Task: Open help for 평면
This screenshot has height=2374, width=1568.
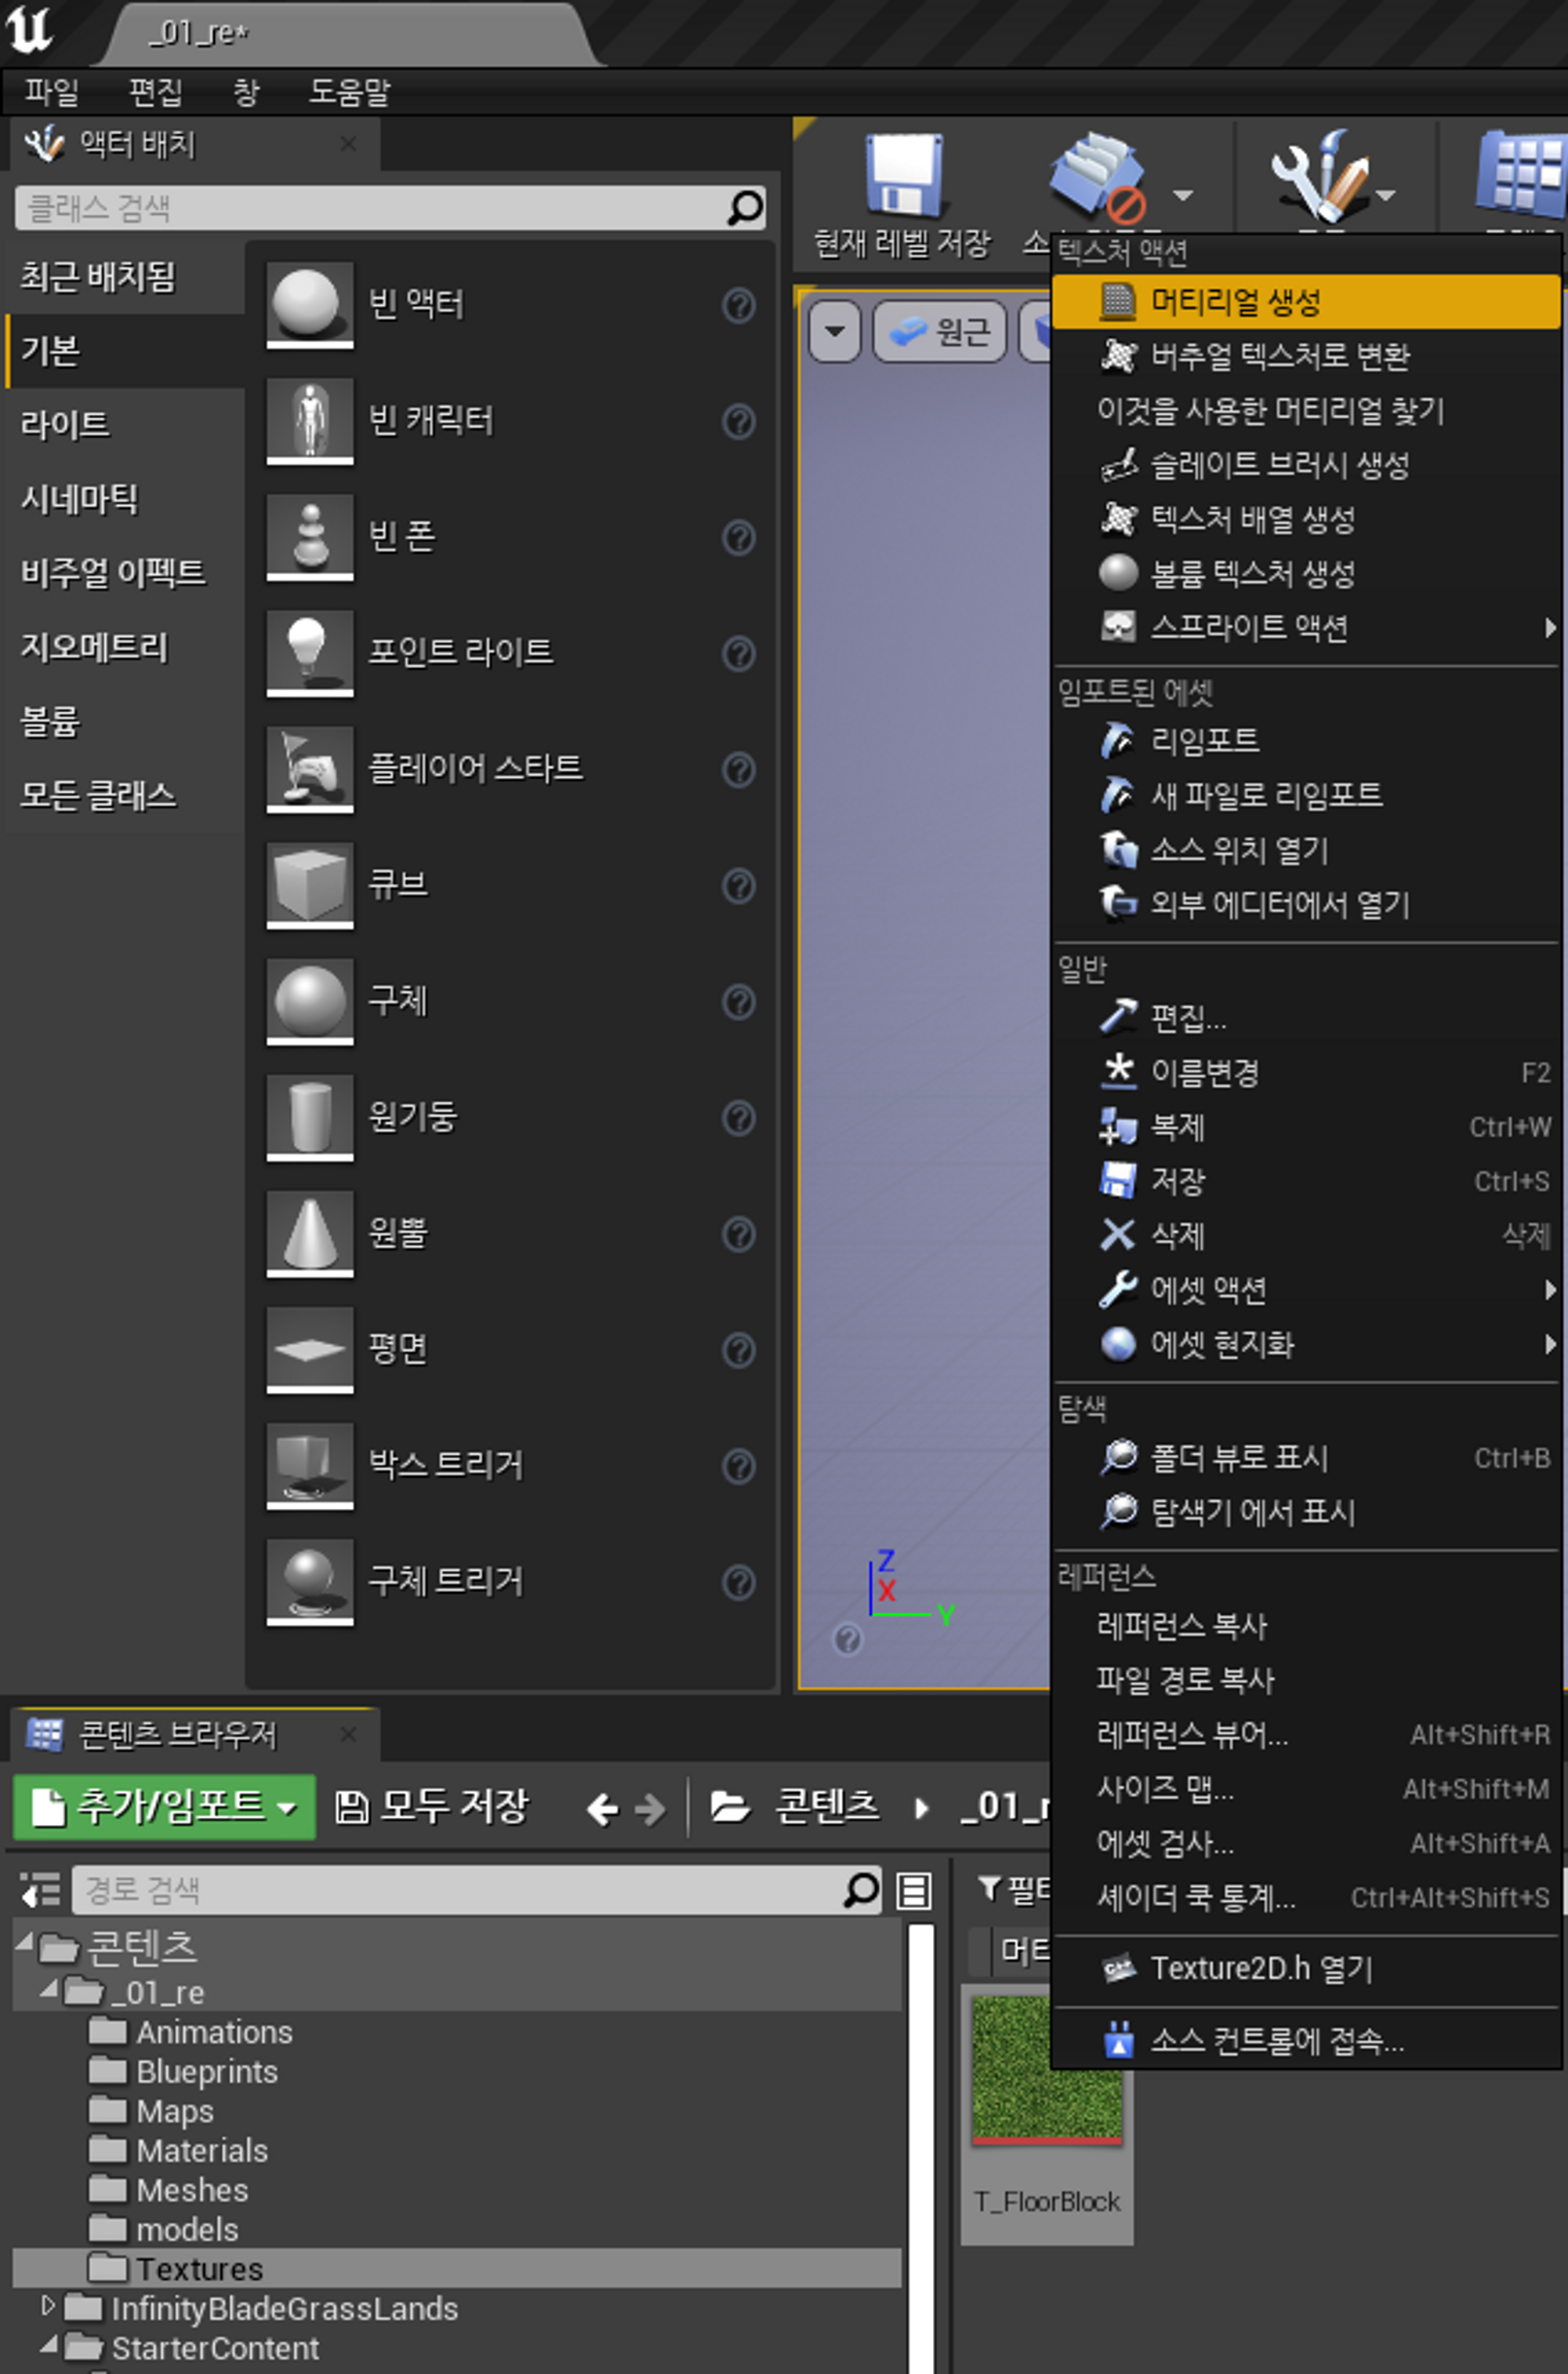Action: pyautogui.click(x=738, y=1350)
